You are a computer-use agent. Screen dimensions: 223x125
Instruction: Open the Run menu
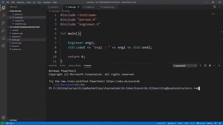(39, 2)
